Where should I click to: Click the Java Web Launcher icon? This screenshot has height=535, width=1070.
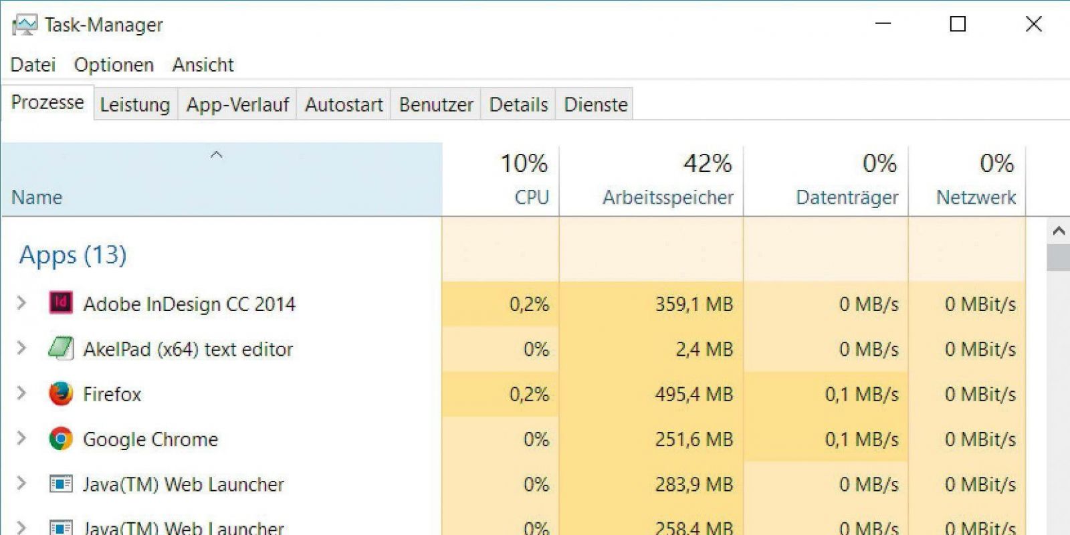point(61,484)
